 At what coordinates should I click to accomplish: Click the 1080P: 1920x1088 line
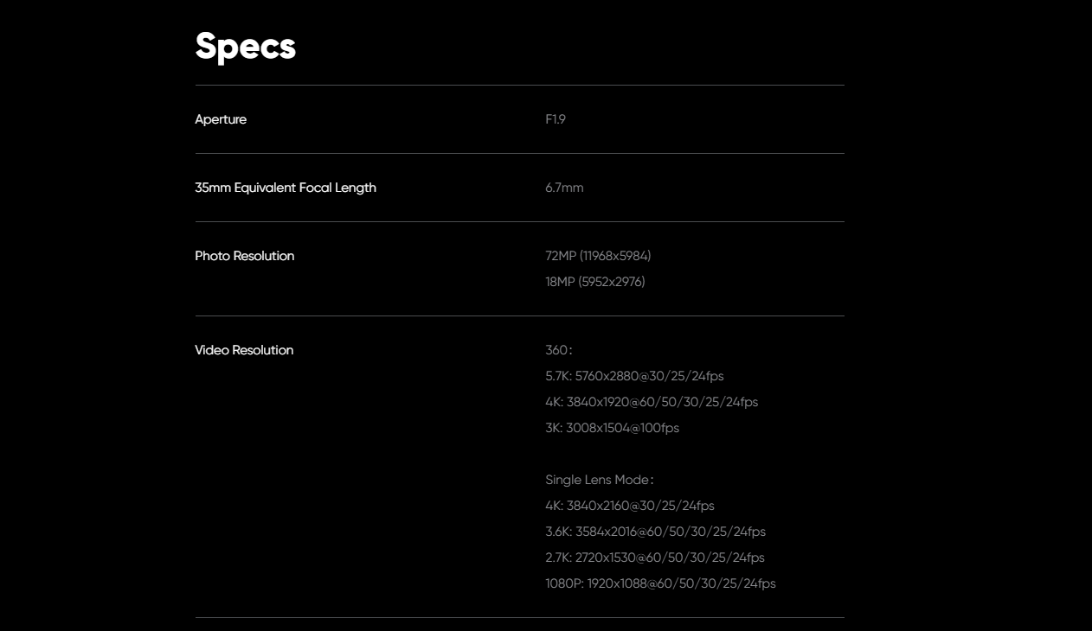pyautogui.click(x=660, y=583)
